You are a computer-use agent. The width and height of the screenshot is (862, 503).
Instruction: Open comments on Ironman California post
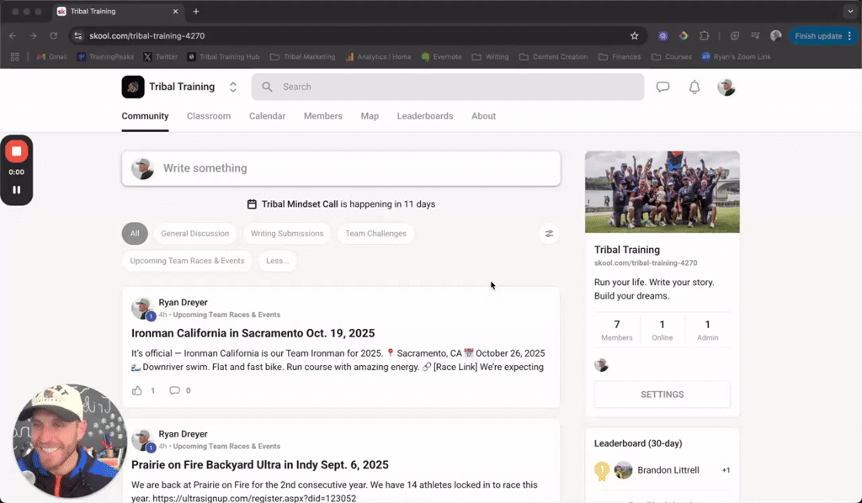[174, 390]
